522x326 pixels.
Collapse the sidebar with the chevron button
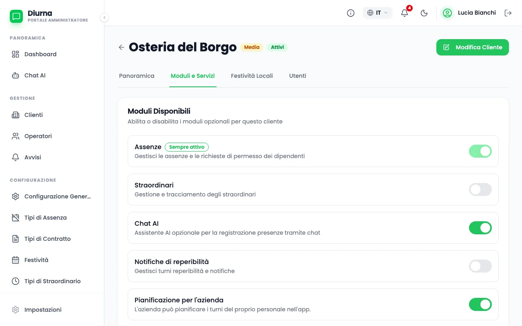coord(104,18)
